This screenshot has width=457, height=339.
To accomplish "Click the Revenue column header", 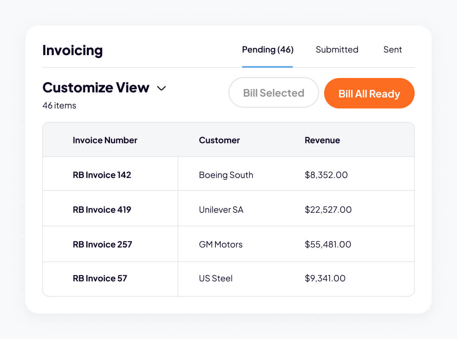I will 322,140.
